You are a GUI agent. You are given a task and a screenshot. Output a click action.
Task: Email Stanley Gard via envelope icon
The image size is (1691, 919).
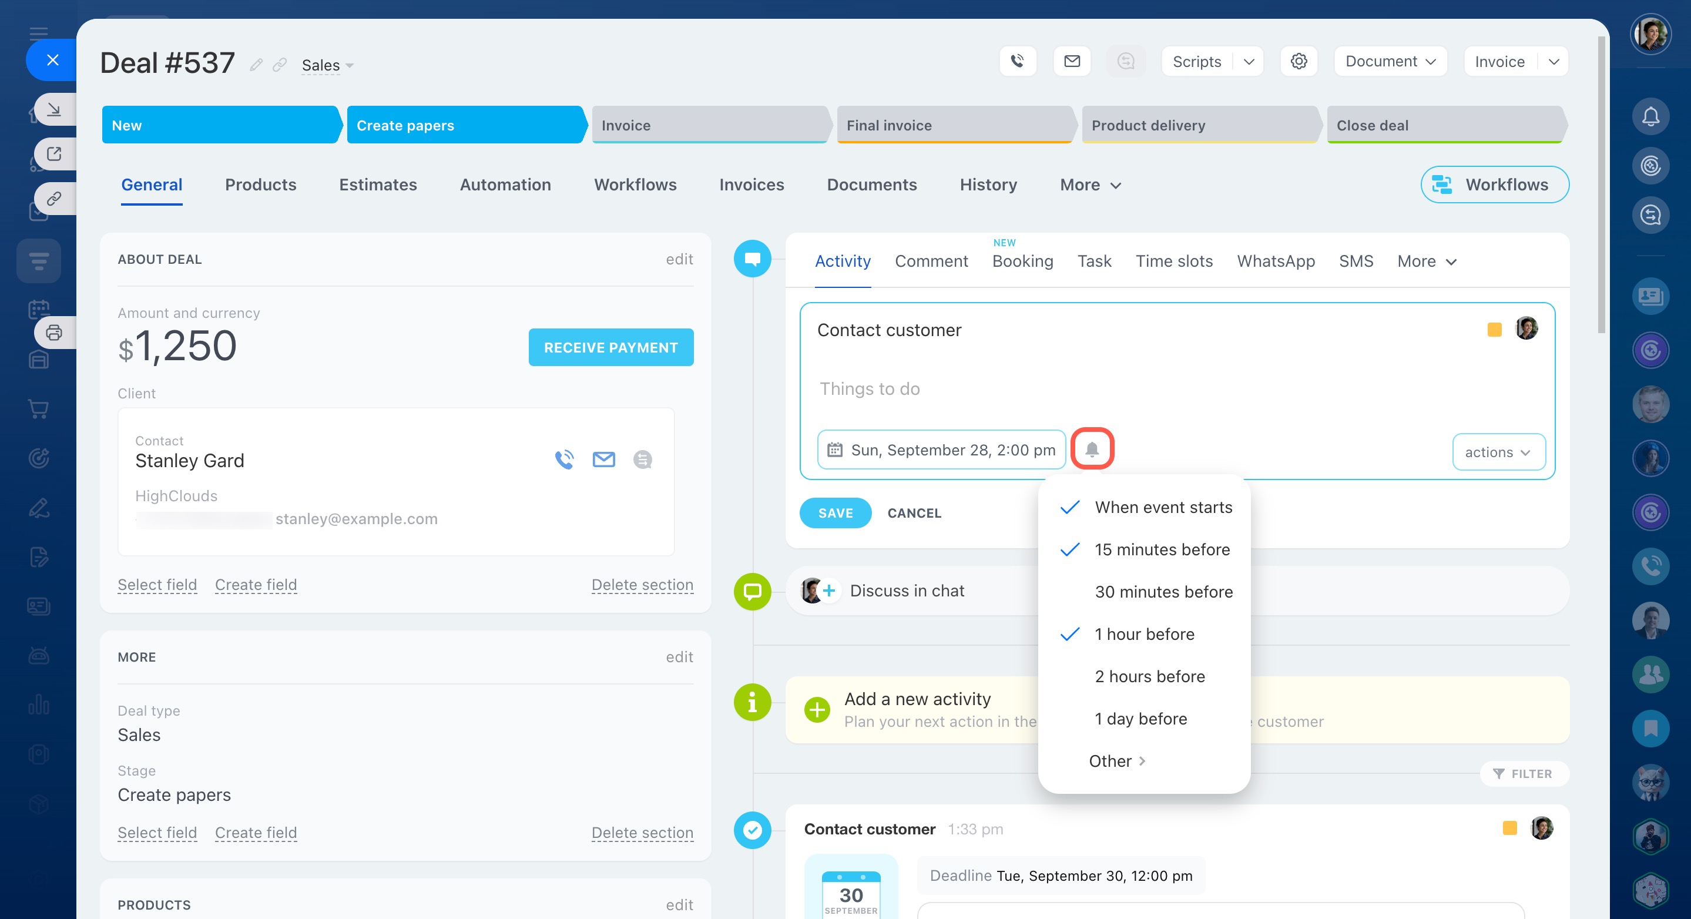coord(603,459)
